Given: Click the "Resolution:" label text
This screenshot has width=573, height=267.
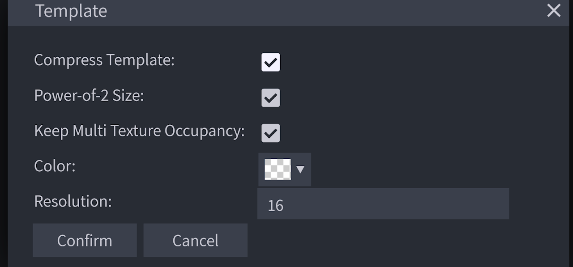Looking at the screenshot, I should [x=73, y=201].
